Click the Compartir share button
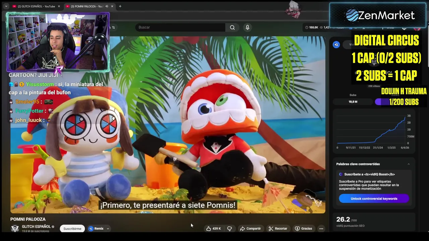 (x=250, y=229)
